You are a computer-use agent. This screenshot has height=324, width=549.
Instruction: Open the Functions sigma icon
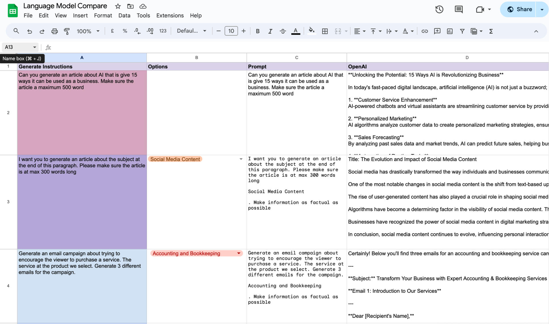491,31
